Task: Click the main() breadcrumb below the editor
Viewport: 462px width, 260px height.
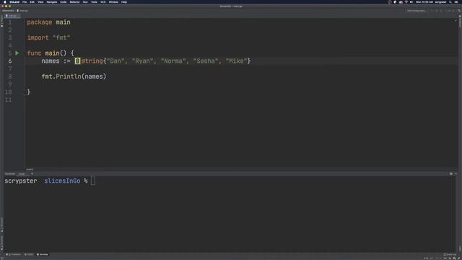Action: coord(30,170)
